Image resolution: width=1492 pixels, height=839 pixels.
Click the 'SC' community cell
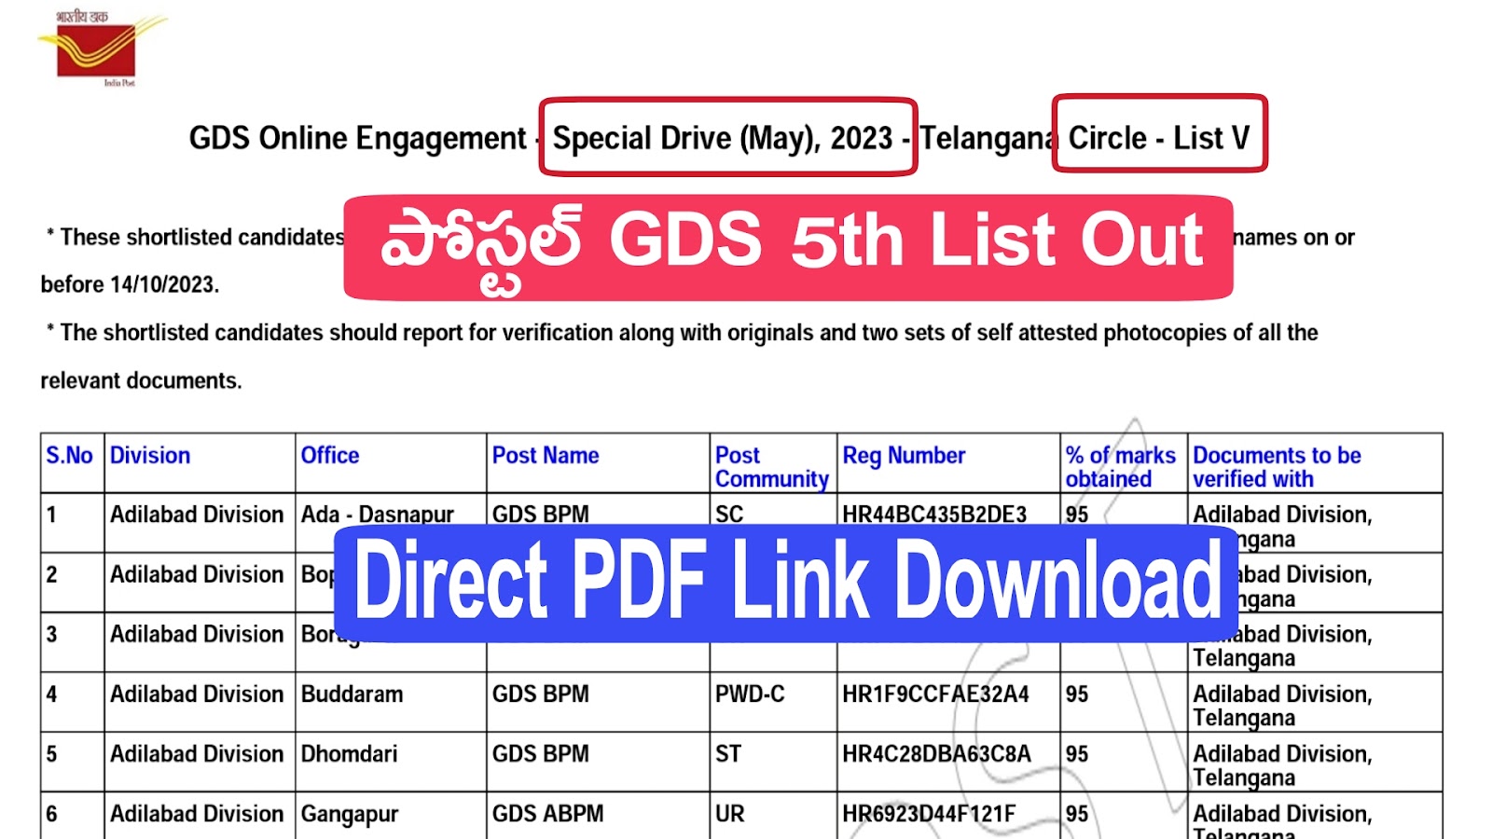729,514
